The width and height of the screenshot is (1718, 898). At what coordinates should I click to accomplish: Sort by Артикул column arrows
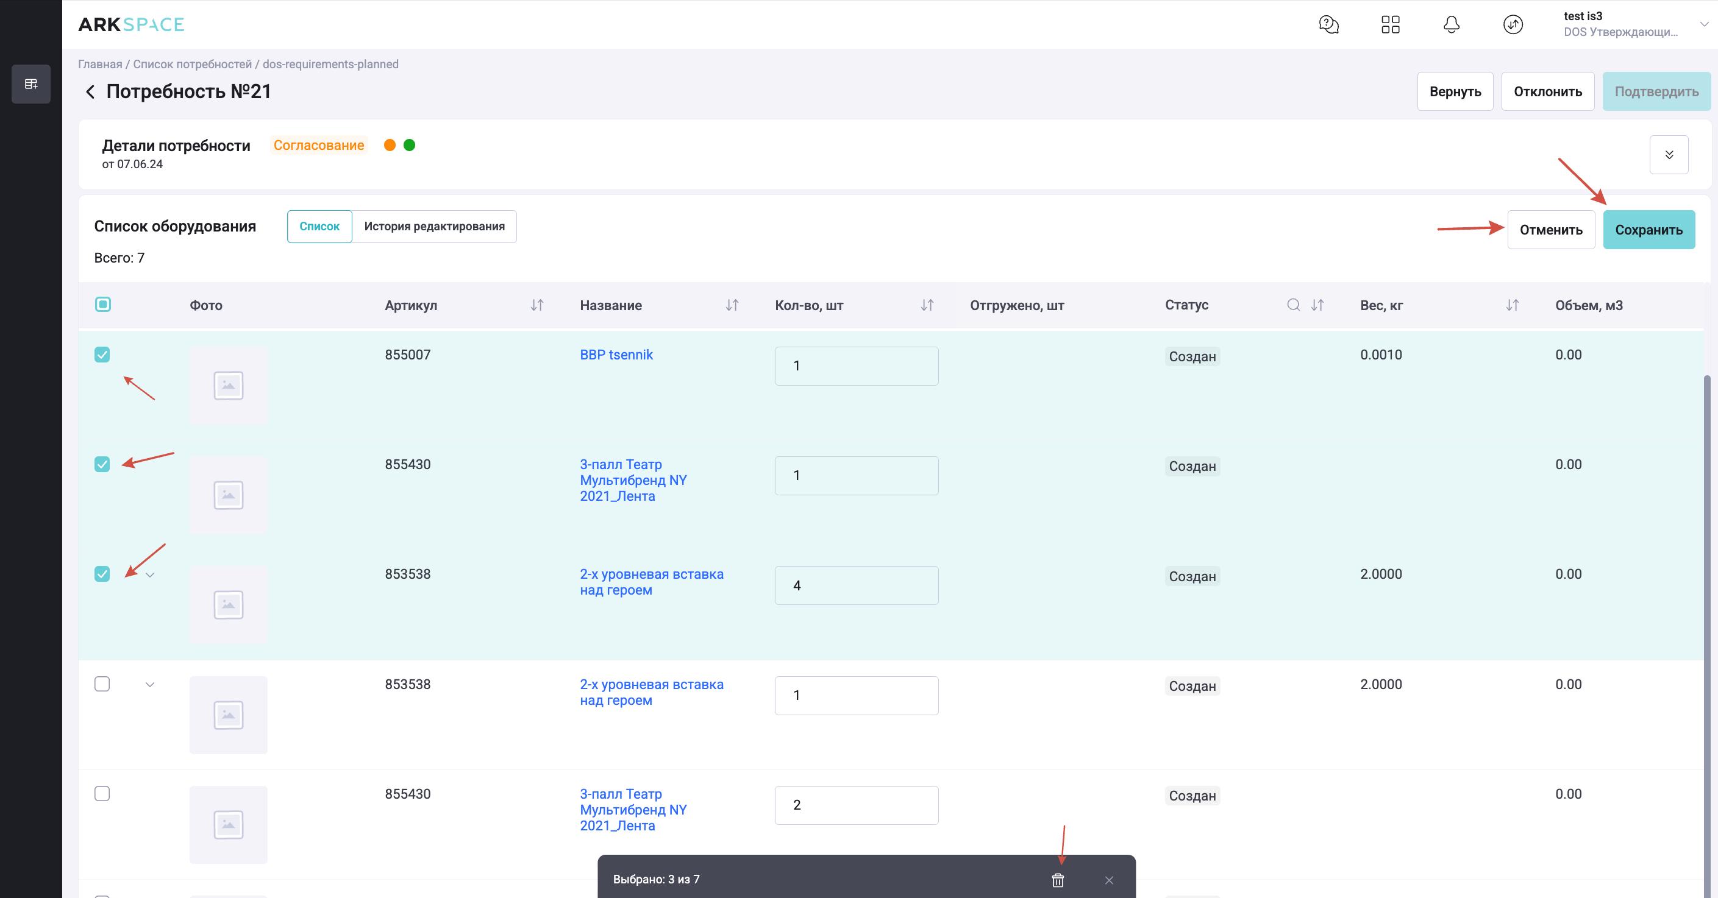[x=537, y=305]
